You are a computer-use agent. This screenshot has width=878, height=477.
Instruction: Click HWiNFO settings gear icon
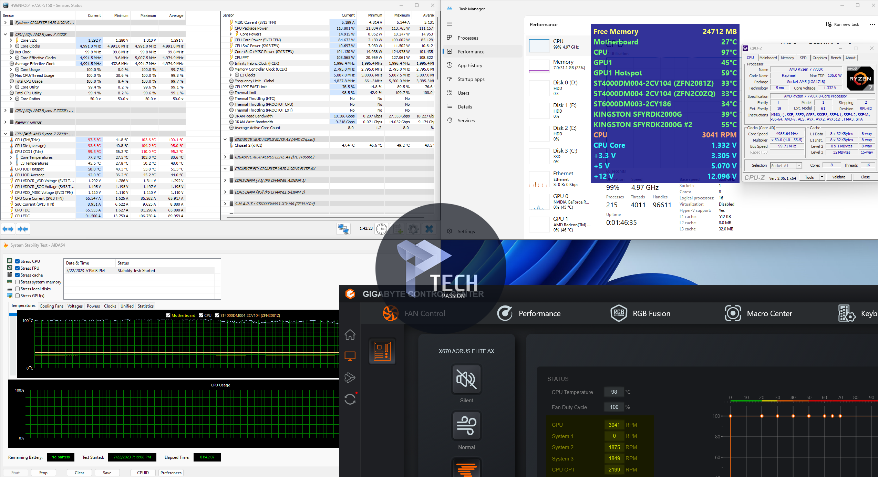[x=413, y=229]
